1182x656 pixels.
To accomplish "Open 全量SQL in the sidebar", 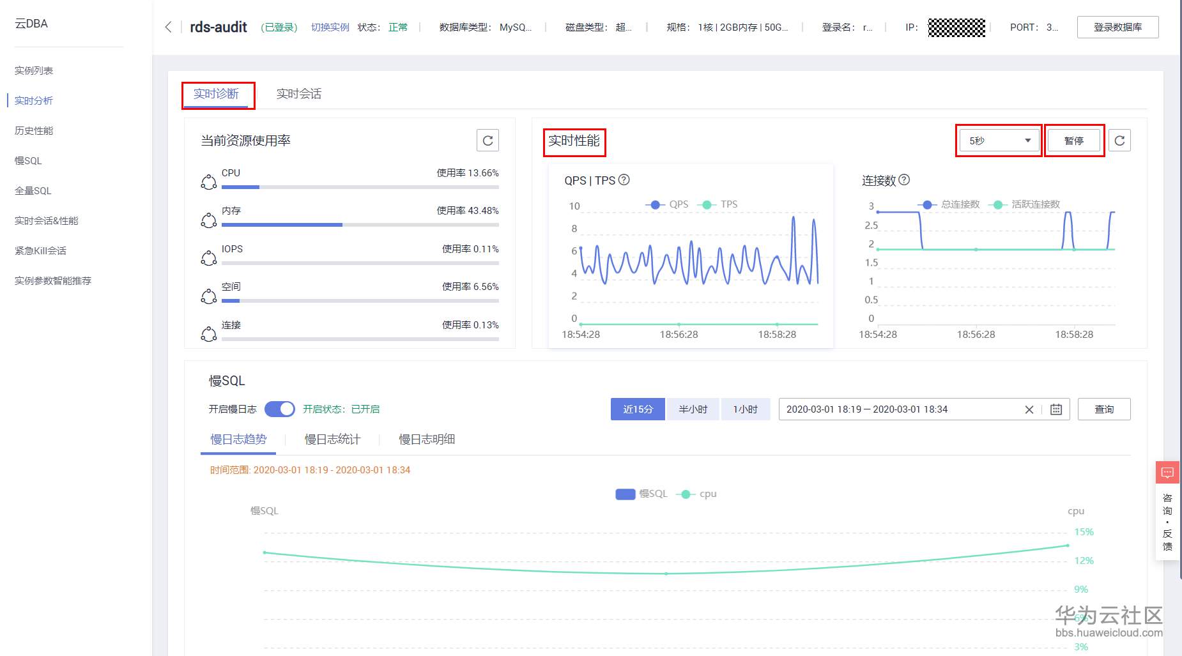I will pyautogui.click(x=33, y=190).
